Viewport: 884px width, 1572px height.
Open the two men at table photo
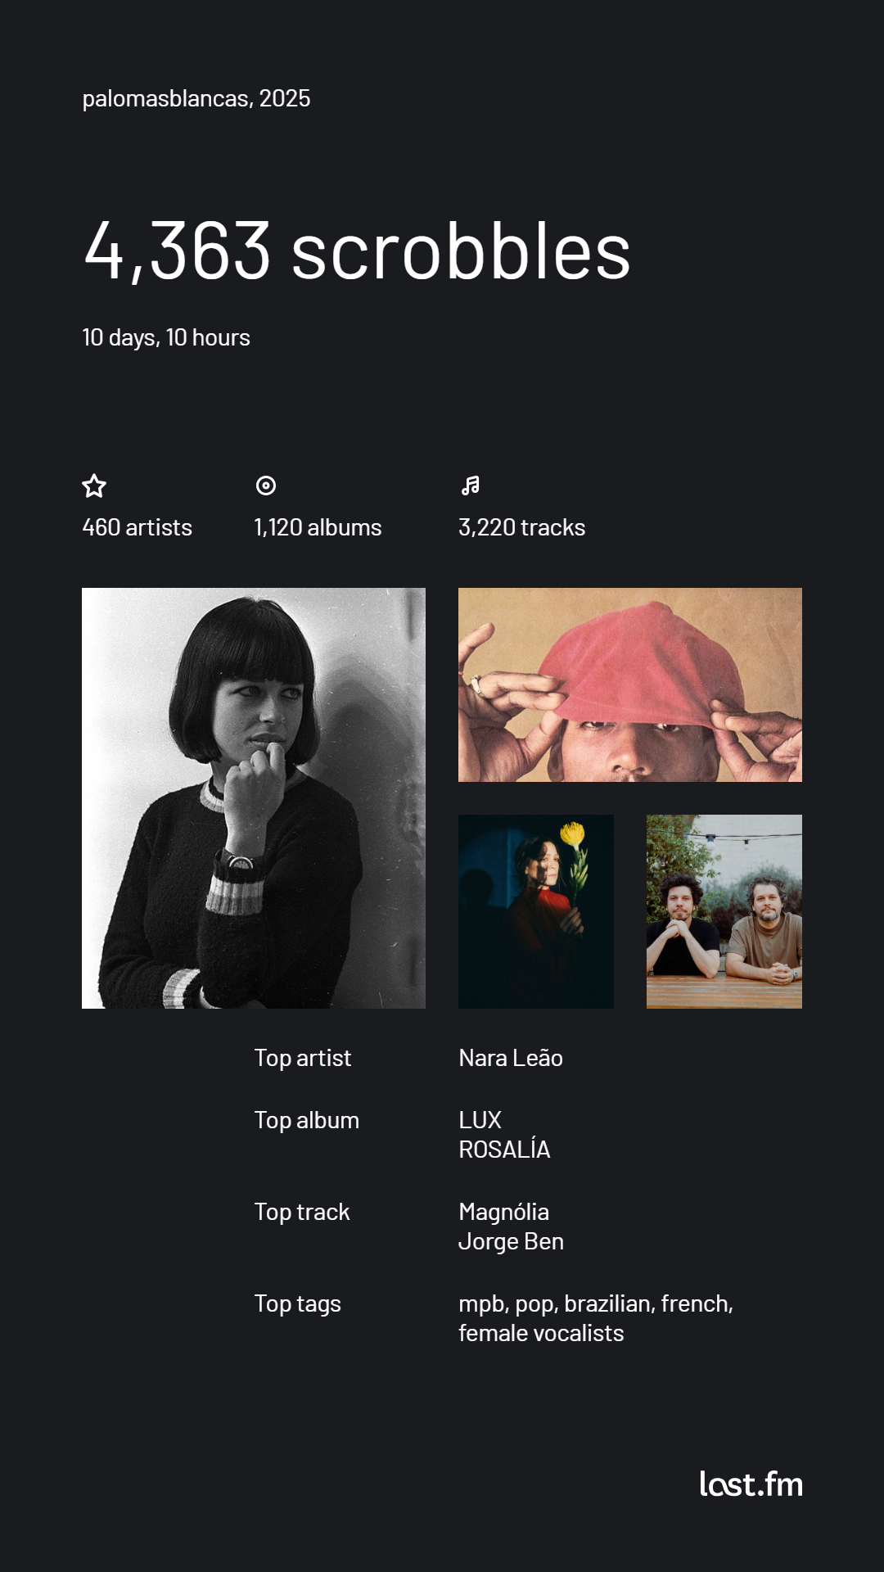click(724, 911)
